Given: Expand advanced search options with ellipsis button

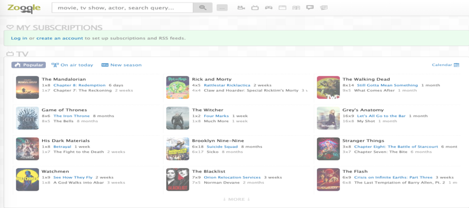Looking at the screenshot, I should [x=222, y=8].
